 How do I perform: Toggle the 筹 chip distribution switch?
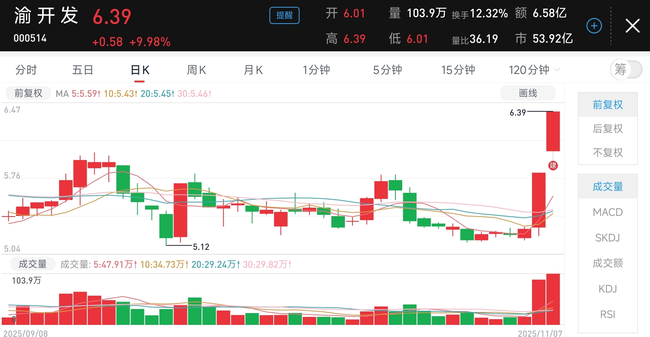point(626,70)
